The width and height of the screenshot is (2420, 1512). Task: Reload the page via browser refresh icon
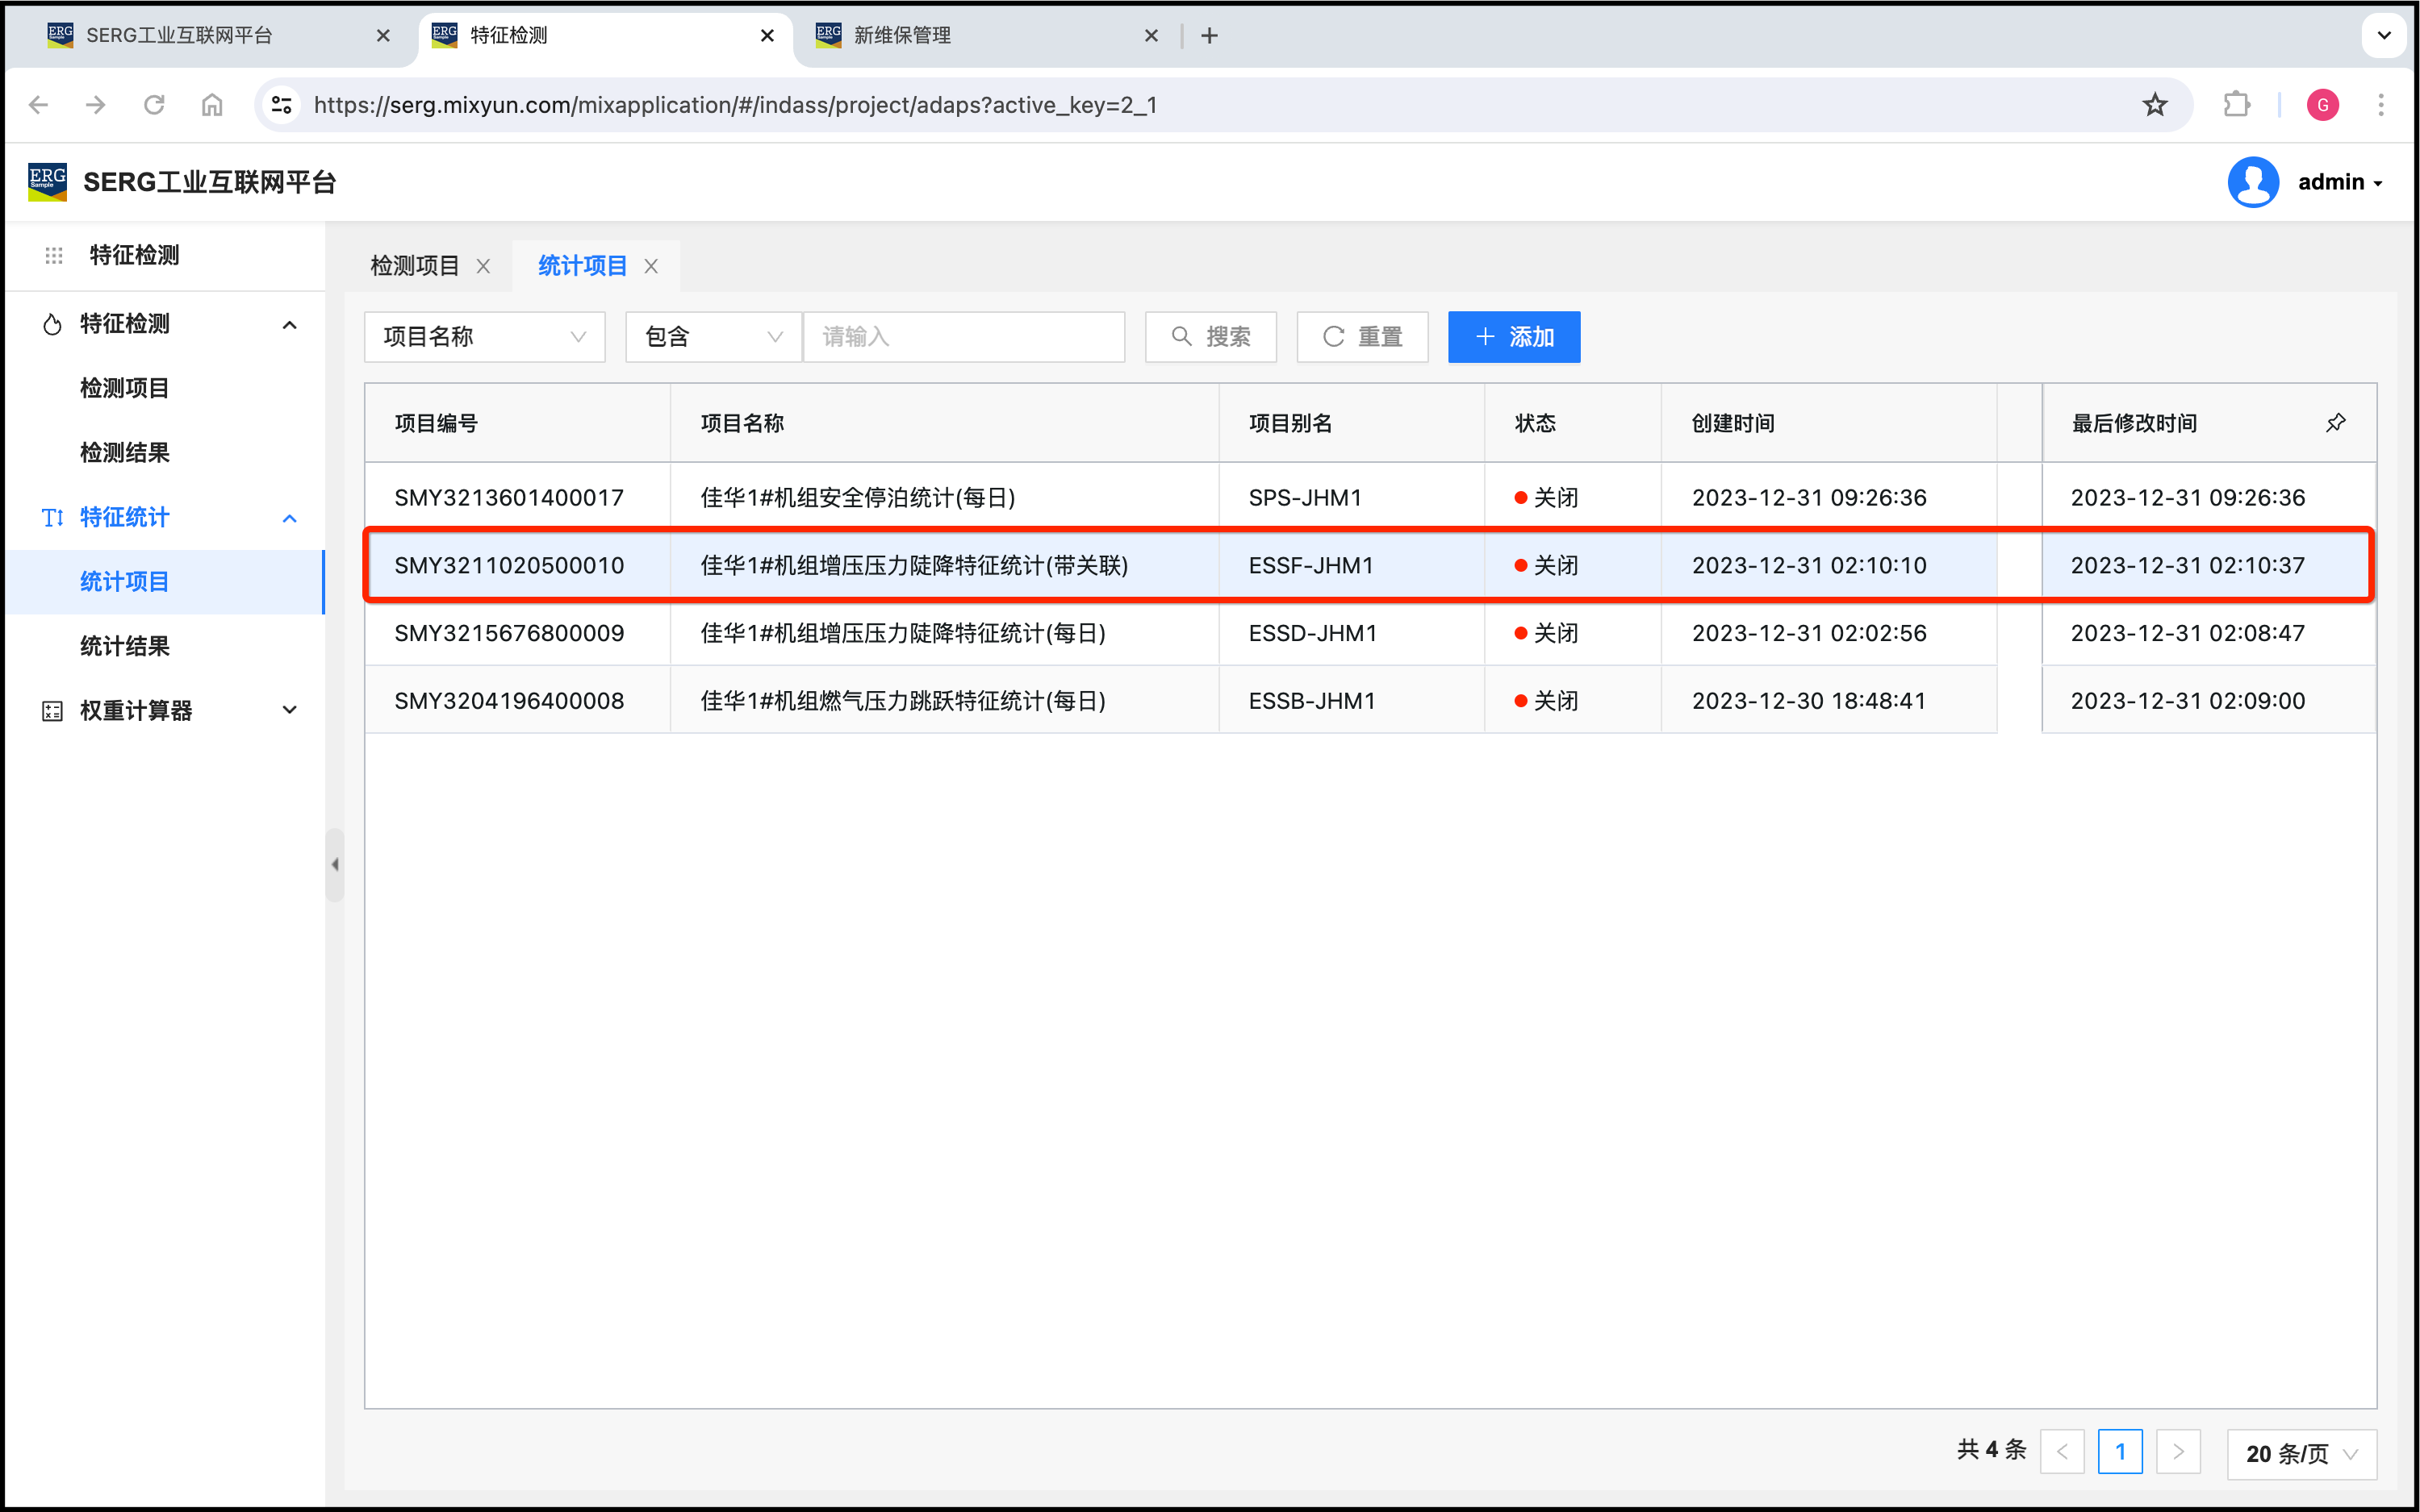pos(154,105)
